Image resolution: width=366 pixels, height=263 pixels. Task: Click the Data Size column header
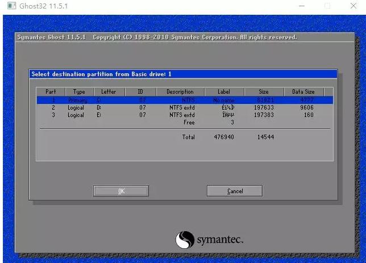[303, 92]
